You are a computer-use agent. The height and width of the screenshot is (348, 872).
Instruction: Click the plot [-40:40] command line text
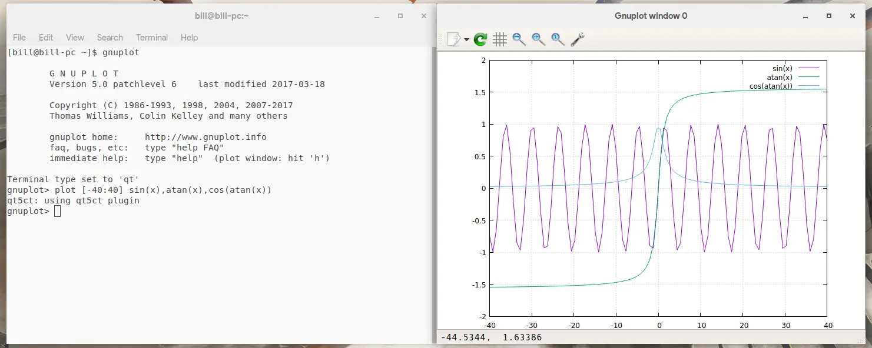[x=163, y=190]
